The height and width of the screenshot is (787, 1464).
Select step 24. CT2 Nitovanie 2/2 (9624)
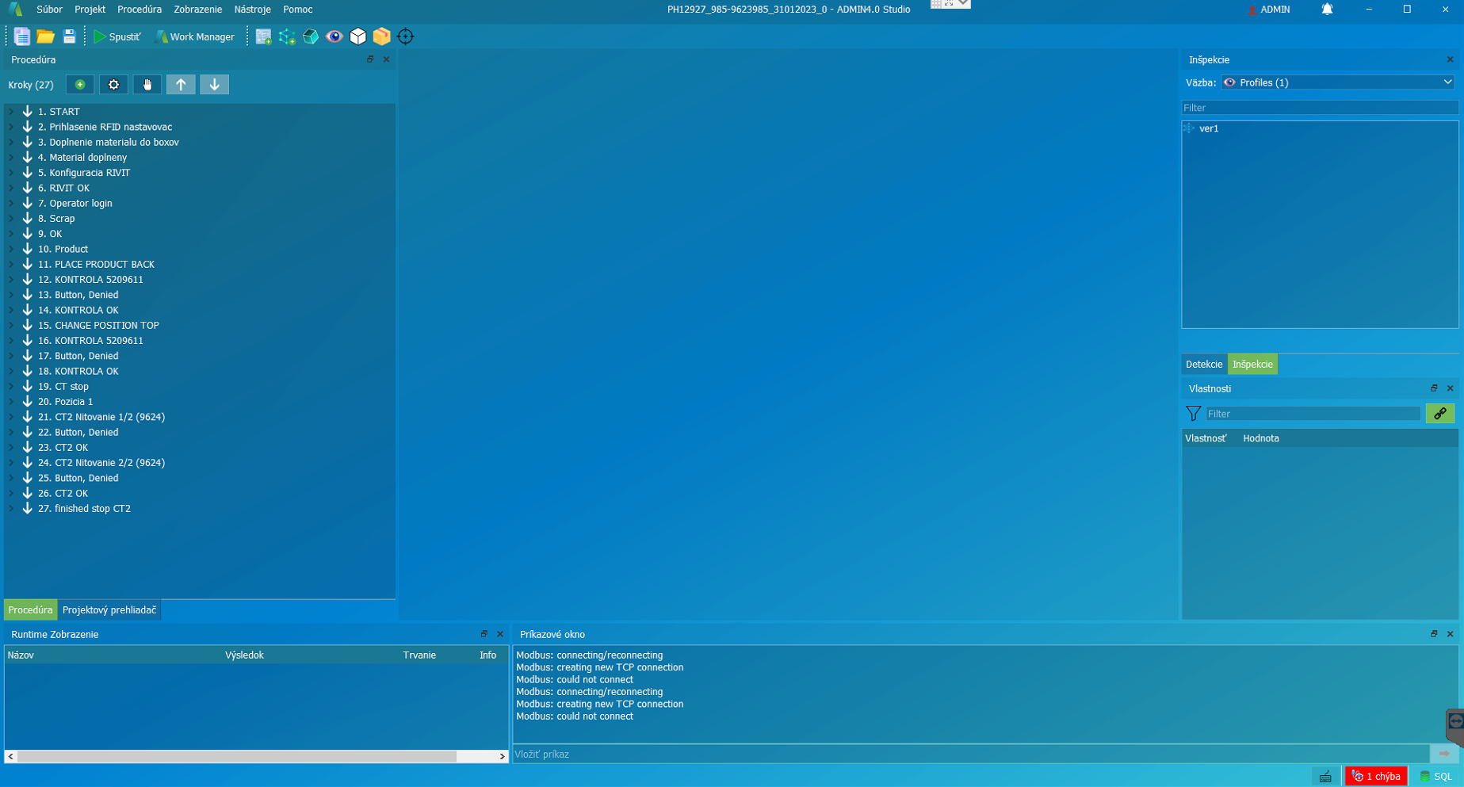[x=101, y=463]
